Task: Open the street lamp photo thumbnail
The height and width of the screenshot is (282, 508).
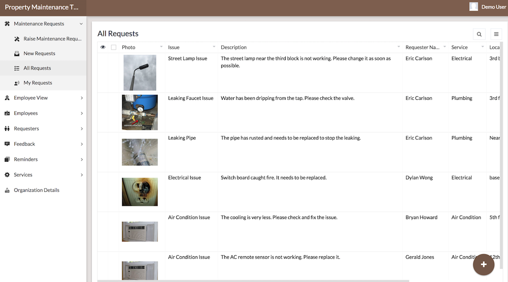Action: coord(140,73)
